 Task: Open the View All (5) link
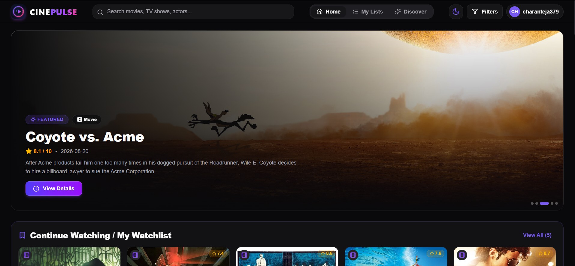[537, 235]
